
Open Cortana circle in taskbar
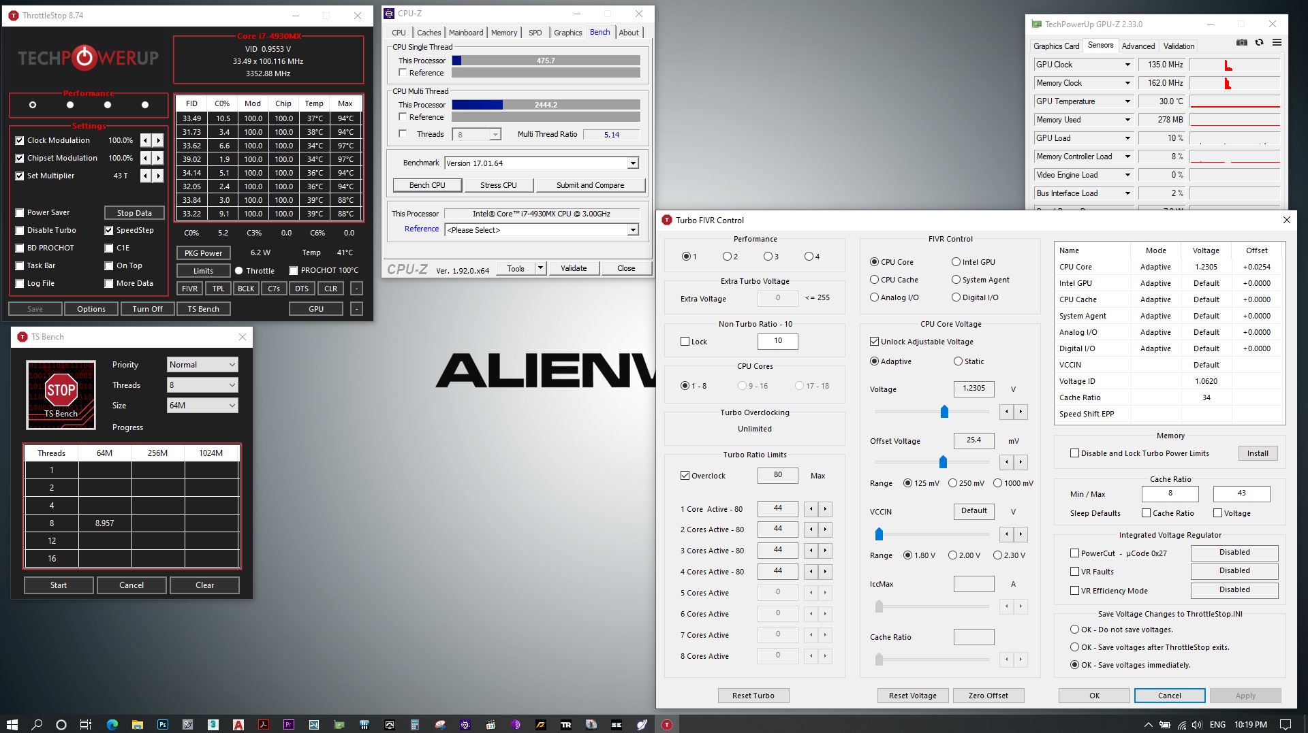point(61,724)
